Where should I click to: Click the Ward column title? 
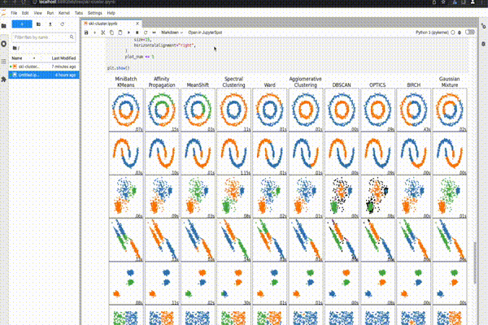click(269, 84)
